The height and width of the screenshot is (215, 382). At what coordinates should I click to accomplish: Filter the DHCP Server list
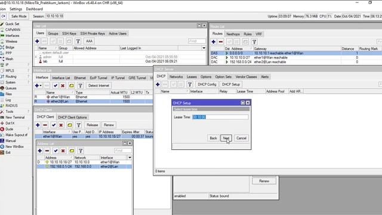tap(190, 84)
